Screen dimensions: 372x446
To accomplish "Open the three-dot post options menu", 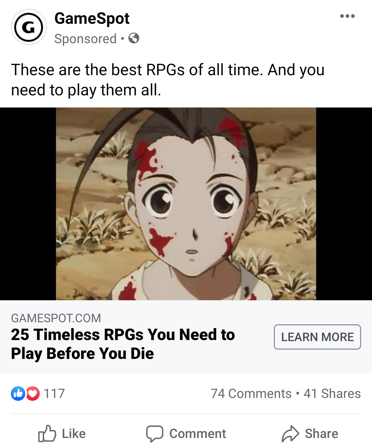I will 347,16.
